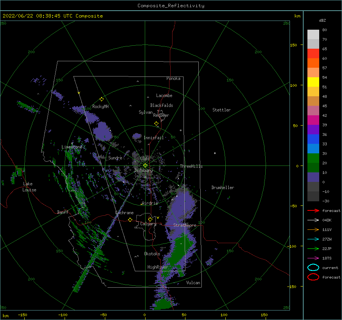Click the Calgary city label
The image size is (342, 320).
click(x=148, y=224)
